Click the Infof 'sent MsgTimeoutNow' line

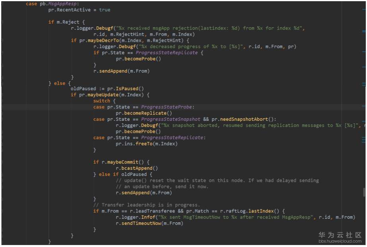click(235, 217)
